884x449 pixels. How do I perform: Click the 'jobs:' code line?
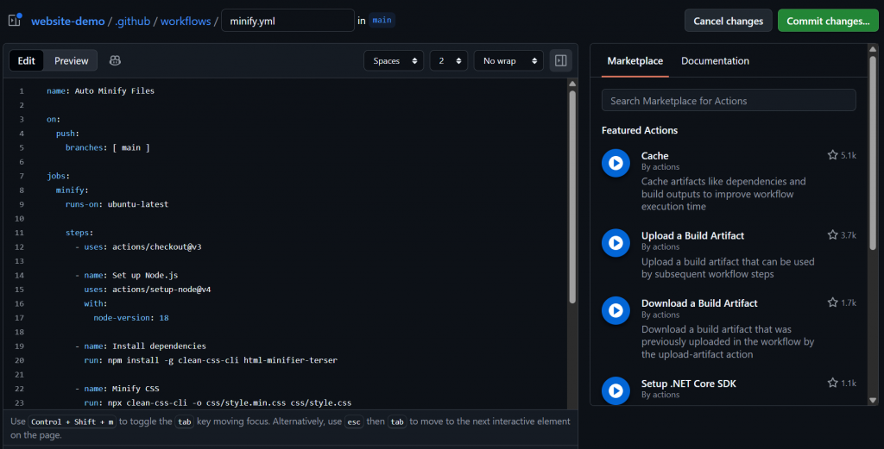click(x=58, y=176)
